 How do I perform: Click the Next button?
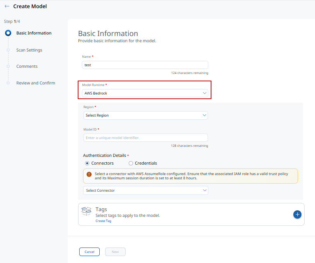[115, 252]
